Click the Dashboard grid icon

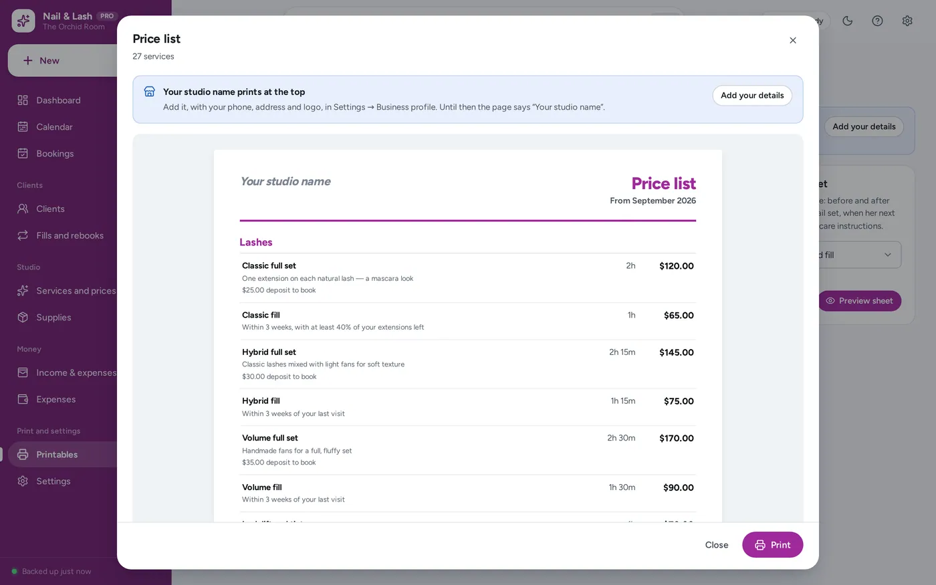tap(23, 100)
